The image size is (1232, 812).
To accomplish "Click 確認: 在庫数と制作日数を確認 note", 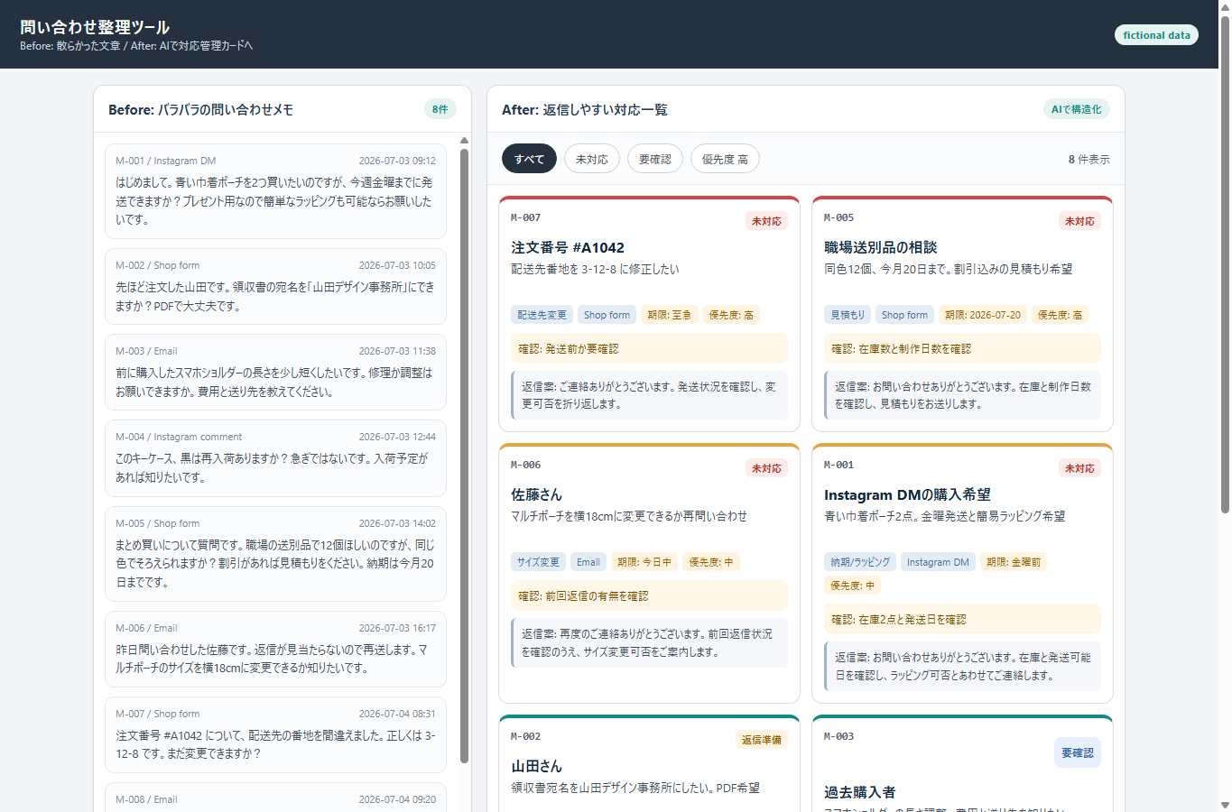I will 962,348.
